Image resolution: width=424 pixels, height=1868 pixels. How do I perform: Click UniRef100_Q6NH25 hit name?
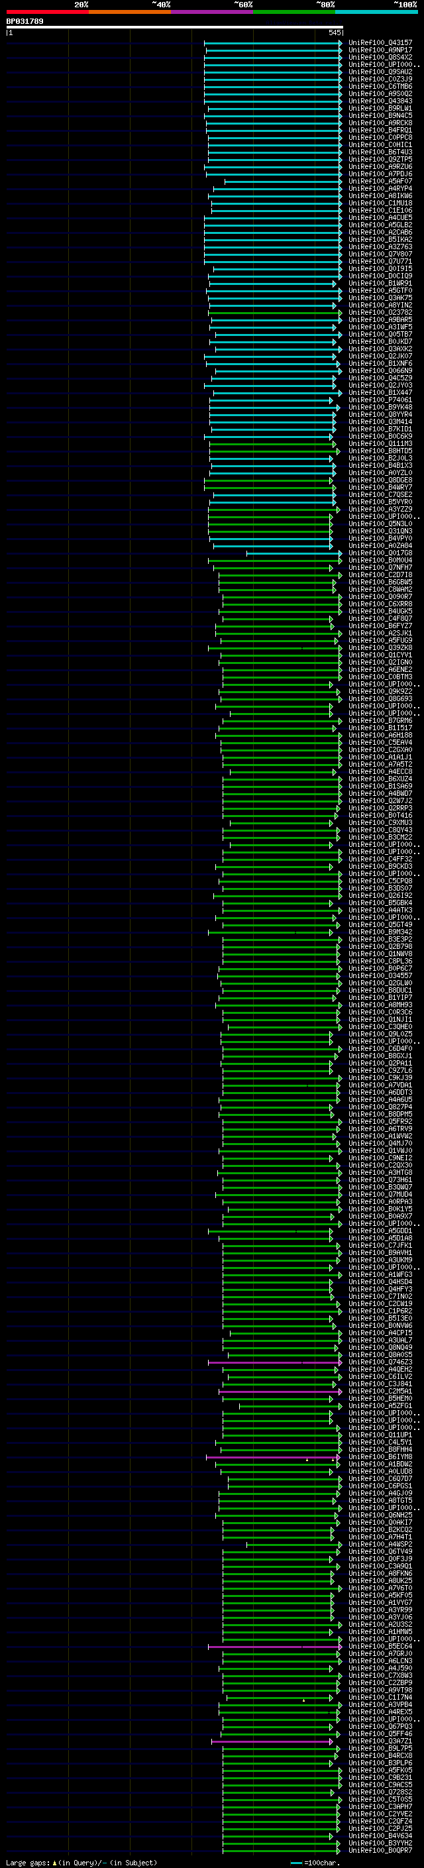380,1515
